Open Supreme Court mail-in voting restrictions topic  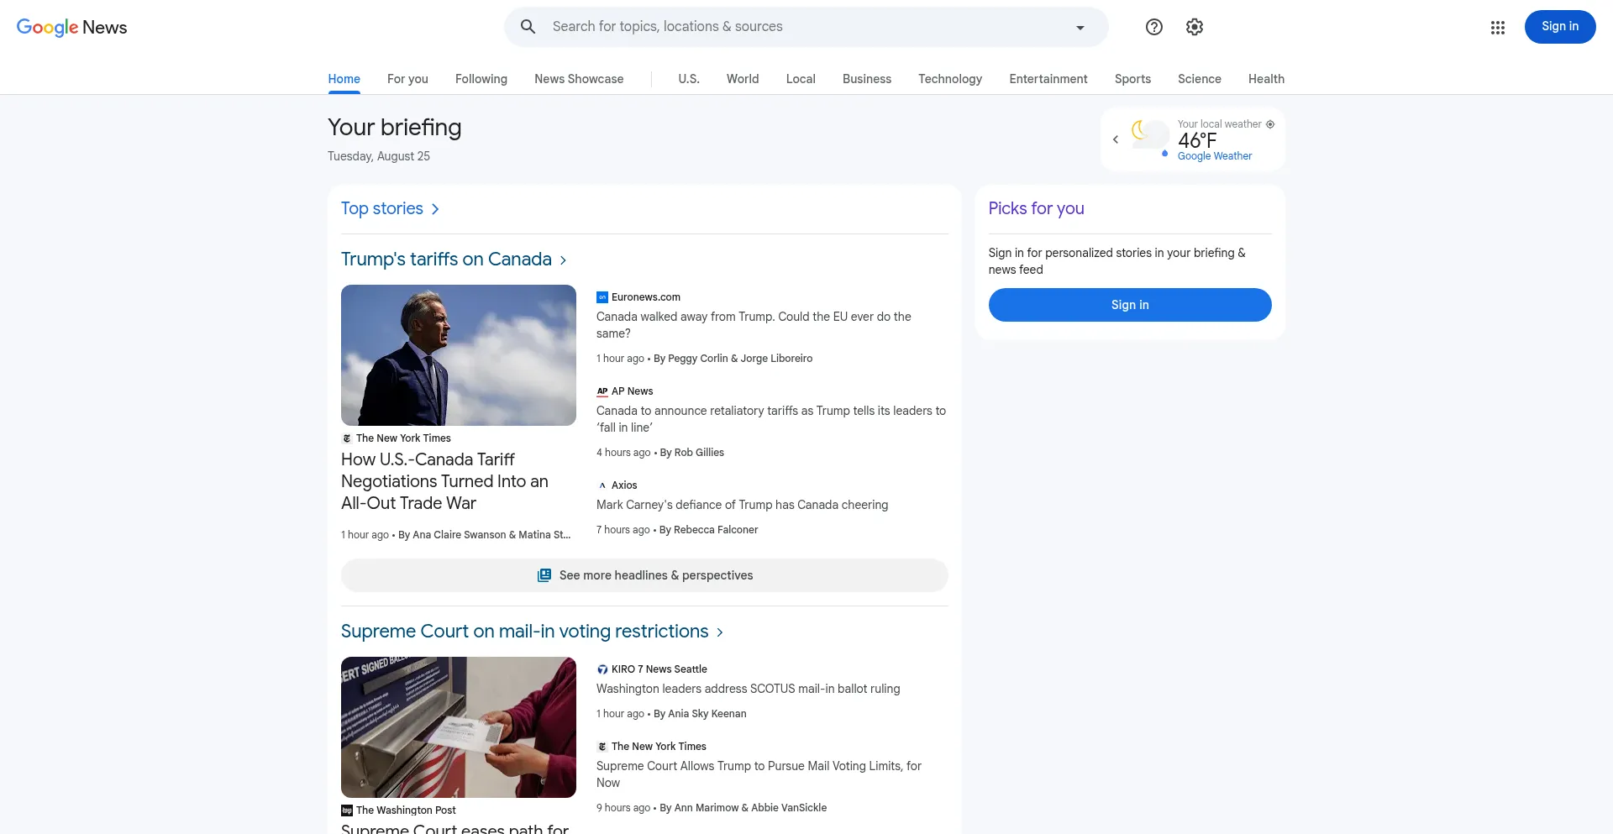(x=525, y=632)
